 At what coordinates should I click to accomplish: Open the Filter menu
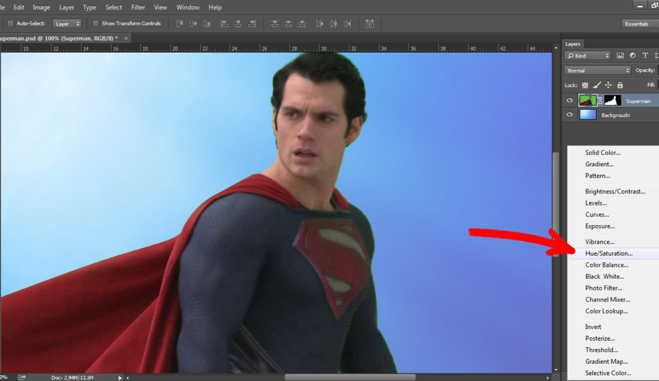point(138,7)
